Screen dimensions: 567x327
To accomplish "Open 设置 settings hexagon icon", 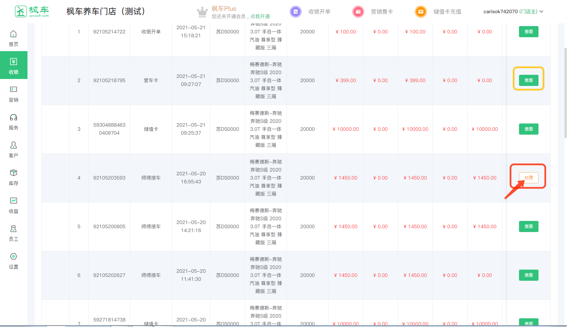I will point(14,257).
